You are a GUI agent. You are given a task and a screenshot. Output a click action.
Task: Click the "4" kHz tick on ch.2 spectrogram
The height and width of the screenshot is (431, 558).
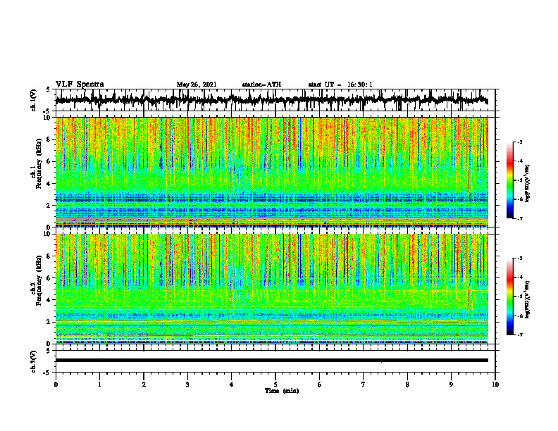(x=49, y=300)
